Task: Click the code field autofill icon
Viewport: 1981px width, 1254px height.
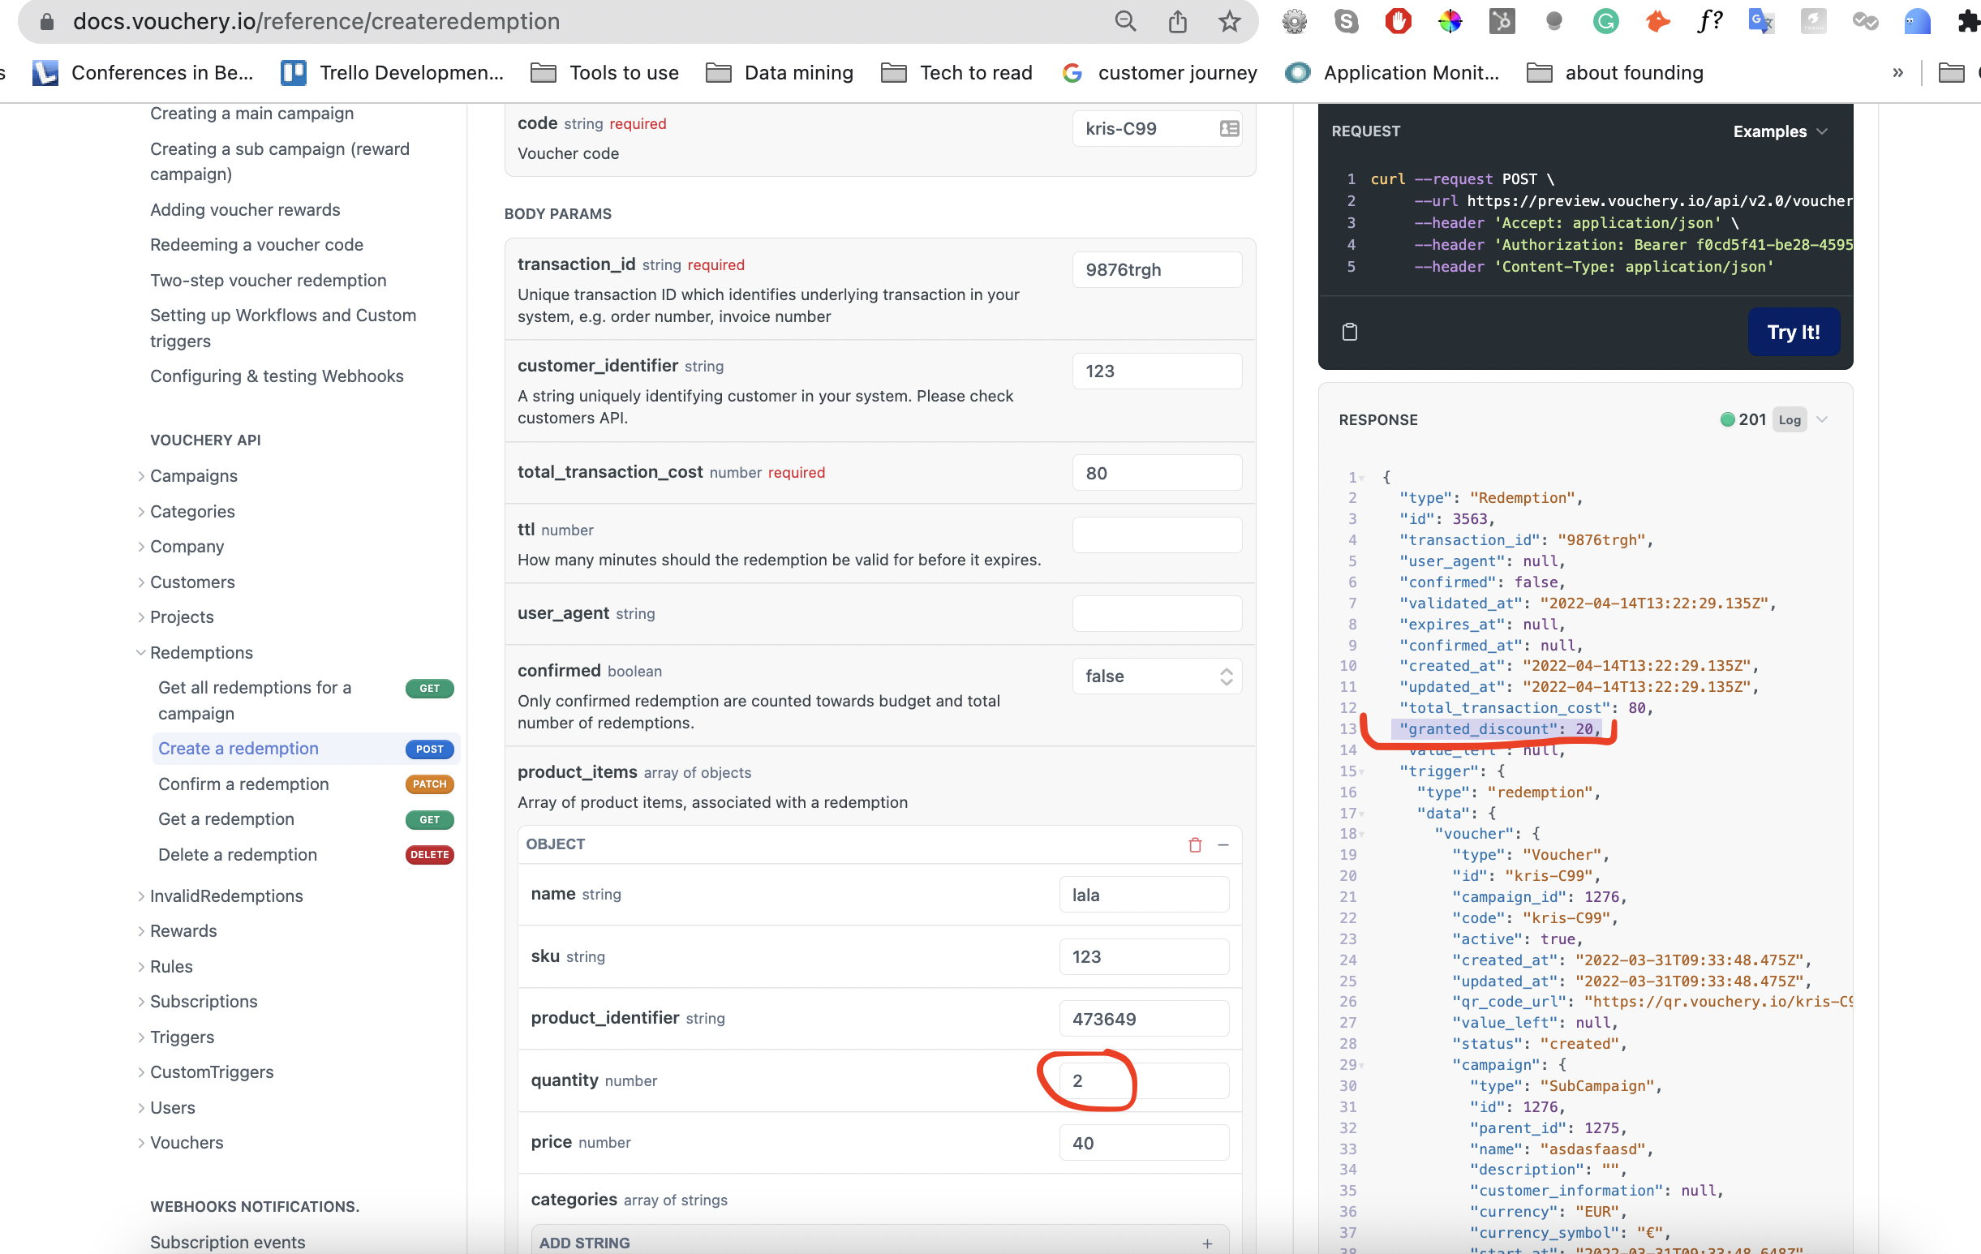Action: (x=1229, y=128)
